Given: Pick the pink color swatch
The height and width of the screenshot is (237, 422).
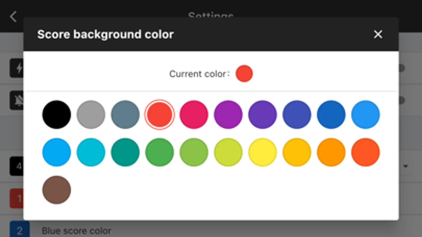Looking at the screenshot, I should point(194,115).
